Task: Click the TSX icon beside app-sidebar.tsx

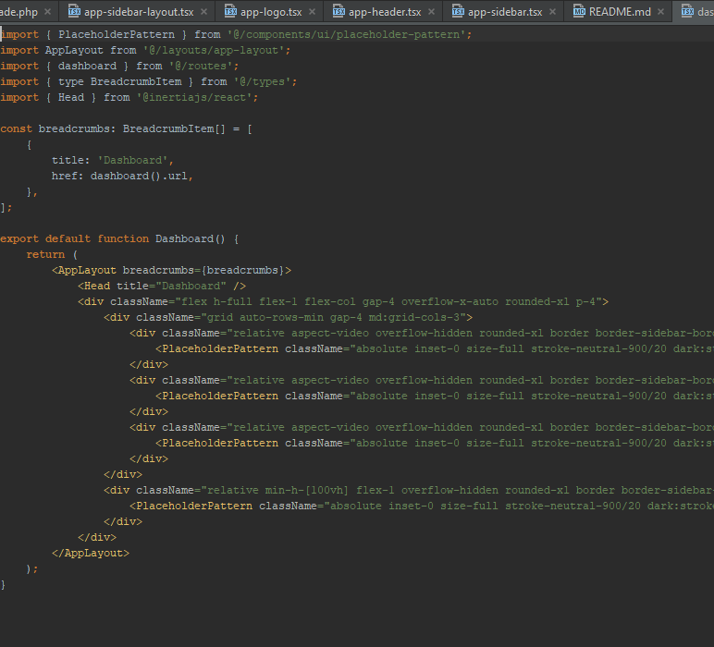Action: [x=458, y=12]
